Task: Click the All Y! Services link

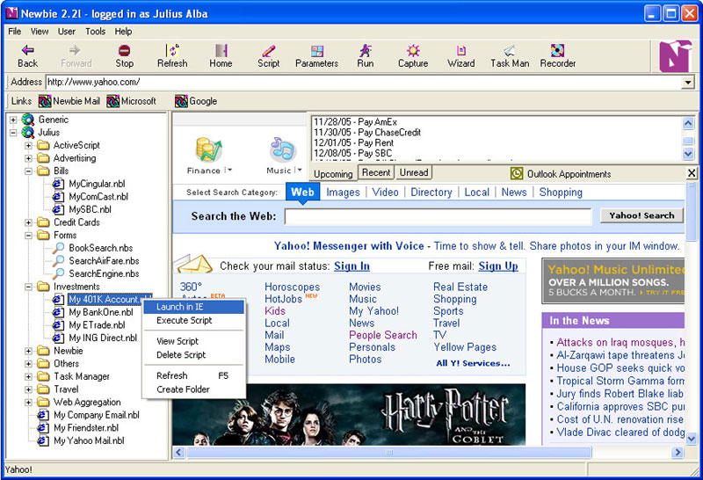Action: click(473, 363)
